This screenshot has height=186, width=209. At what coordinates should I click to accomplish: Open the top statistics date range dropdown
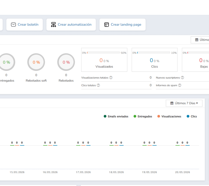pyautogui.click(x=200, y=40)
